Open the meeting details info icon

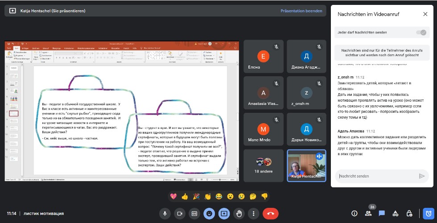355,214
